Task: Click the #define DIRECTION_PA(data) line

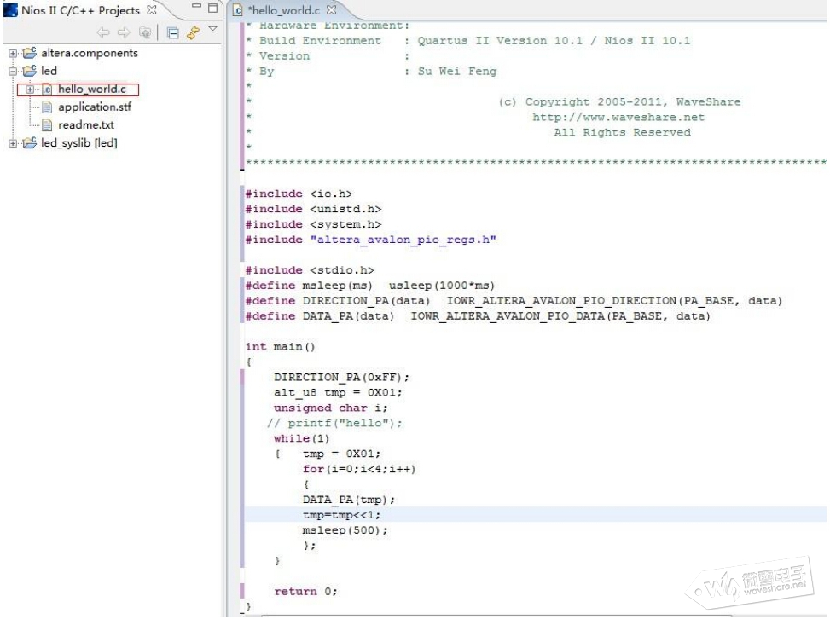Action: point(514,301)
